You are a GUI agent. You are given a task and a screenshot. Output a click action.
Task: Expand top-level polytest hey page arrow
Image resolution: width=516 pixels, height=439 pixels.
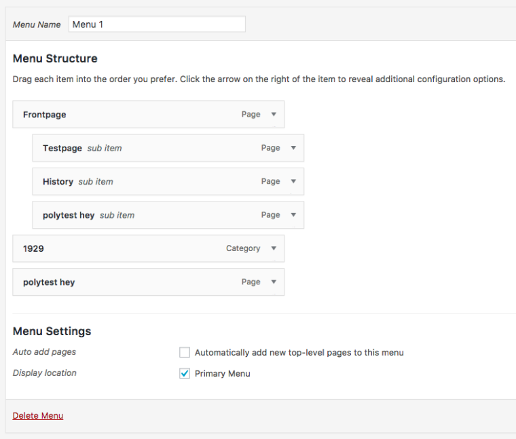pos(274,282)
